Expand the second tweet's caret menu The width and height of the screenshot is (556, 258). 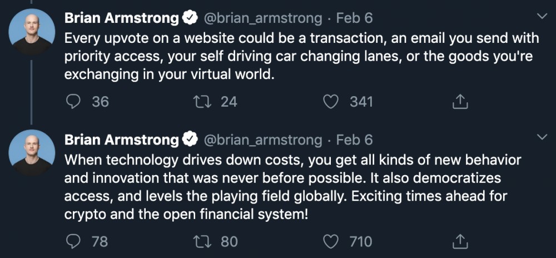543,136
